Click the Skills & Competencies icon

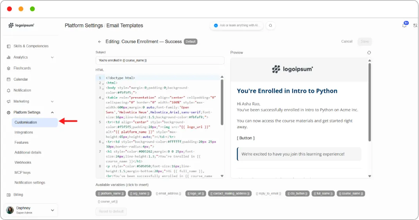tap(9, 46)
